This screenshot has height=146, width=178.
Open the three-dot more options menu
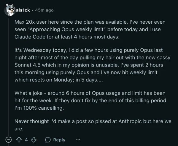[78, 140]
